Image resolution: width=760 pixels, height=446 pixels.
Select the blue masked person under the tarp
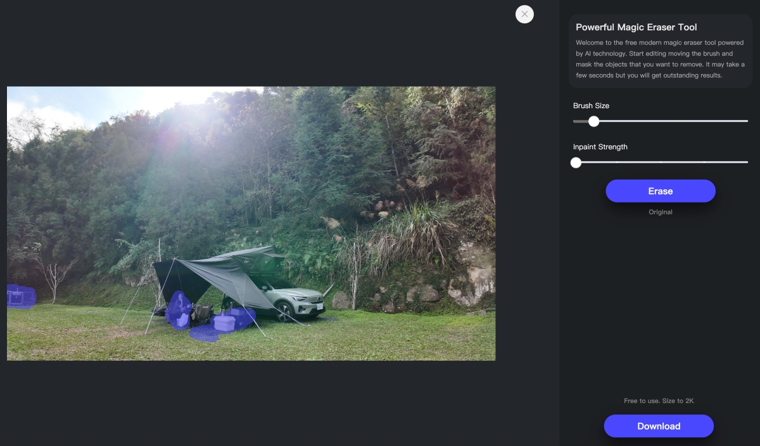coord(179,310)
